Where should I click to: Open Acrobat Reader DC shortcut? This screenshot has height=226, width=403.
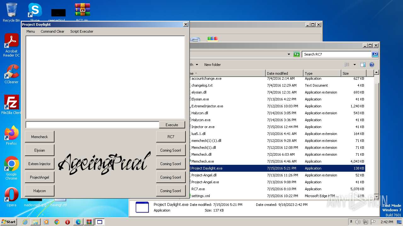11,46
